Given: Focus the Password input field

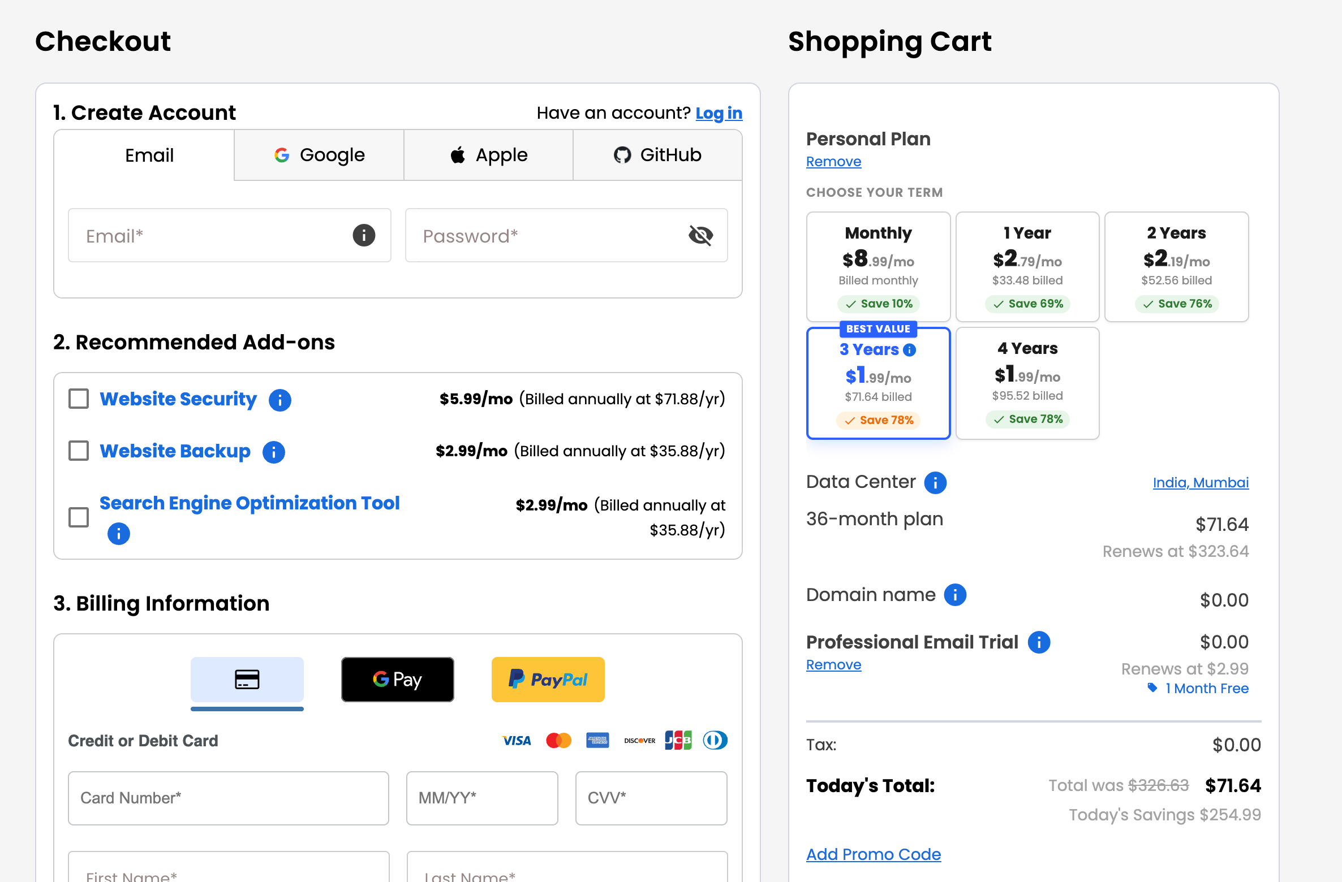Looking at the screenshot, I should (566, 235).
